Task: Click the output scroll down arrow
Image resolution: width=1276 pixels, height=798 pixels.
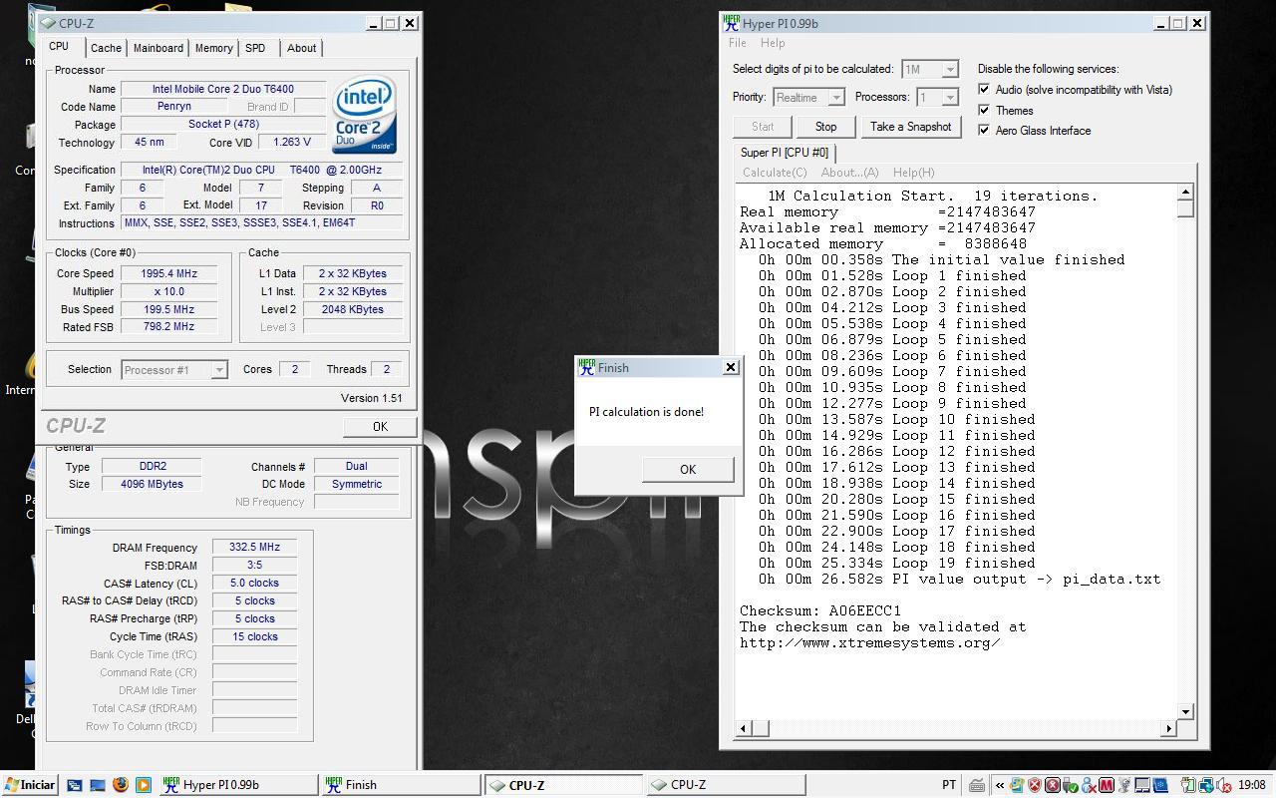Action: [x=1185, y=711]
